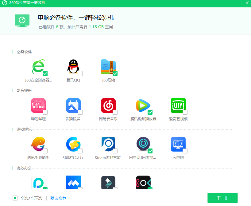Click the 网易云音乐 label text
Viewport: 251px width, 206px height.
(108, 119)
